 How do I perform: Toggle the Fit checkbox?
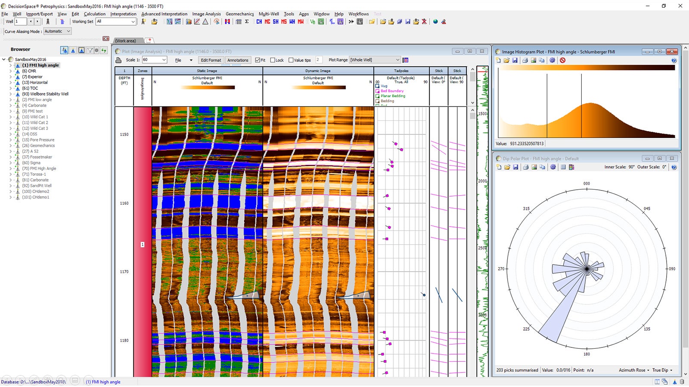coord(258,60)
